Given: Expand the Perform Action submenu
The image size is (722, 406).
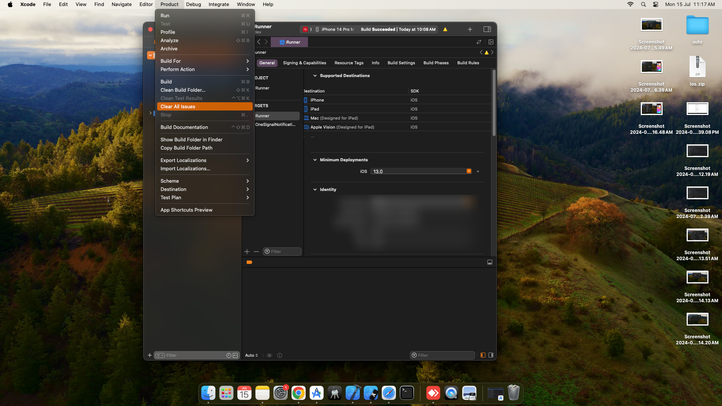Looking at the screenshot, I should [205, 69].
